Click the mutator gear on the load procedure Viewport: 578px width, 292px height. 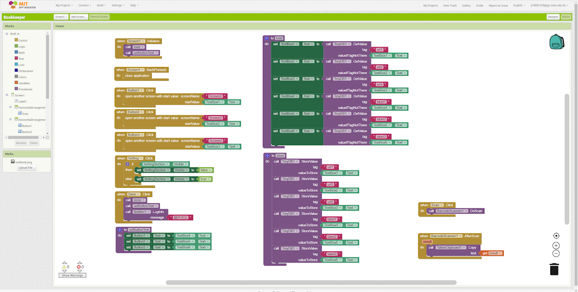(x=267, y=38)
